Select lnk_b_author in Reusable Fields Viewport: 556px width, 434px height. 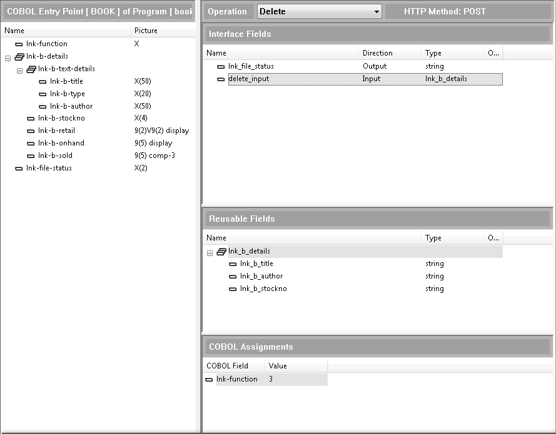coord(261,276)
